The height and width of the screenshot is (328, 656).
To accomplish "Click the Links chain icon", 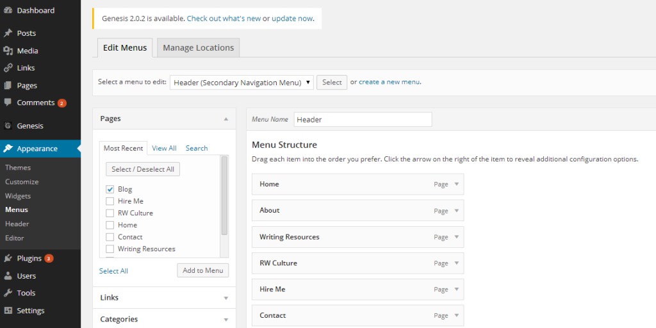I will pyautogui.click(x=8, y=68).
